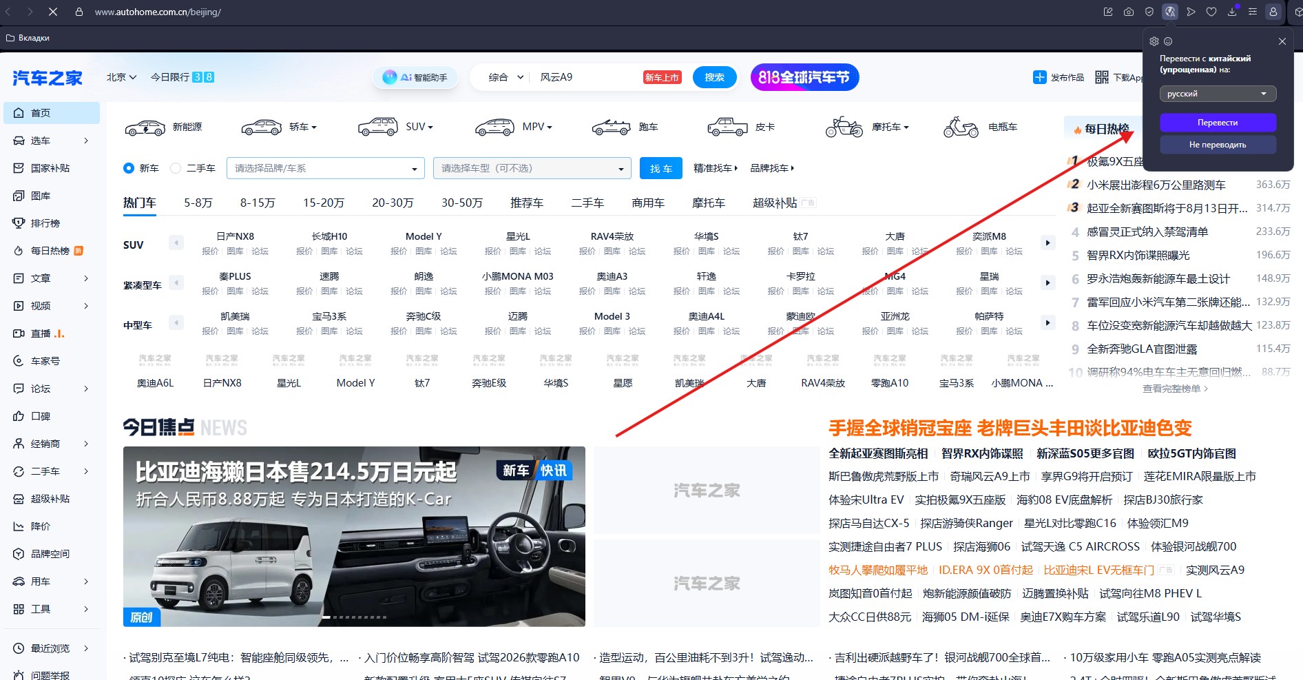Image resolution: width=1303 pixels, height=680 pixels.
Task: Click the 皮卡 pickup truck icon
Action: click(727, 127)
